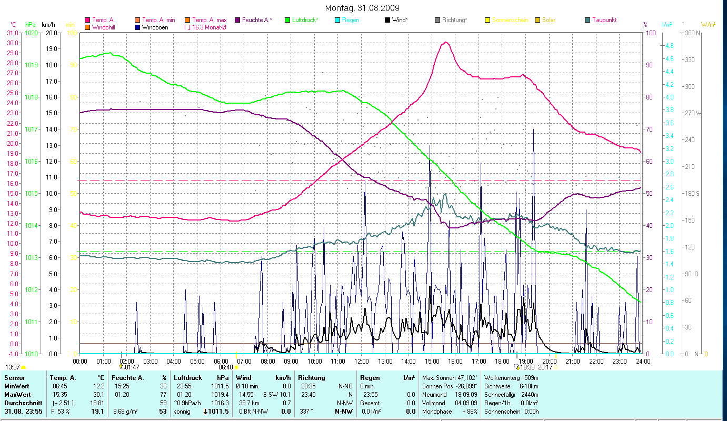The width and height of the screenshot is (727, 421).
Task: Click the sun icon next to 13:37
Action: (24, 367)
